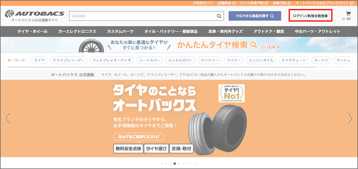Click the main タイヤのことなら オートバックス banner

pyautogui.click(x=179, y=119)
